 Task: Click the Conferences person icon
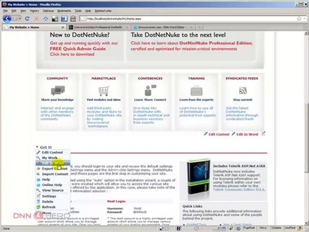click(x=150, y=90)
